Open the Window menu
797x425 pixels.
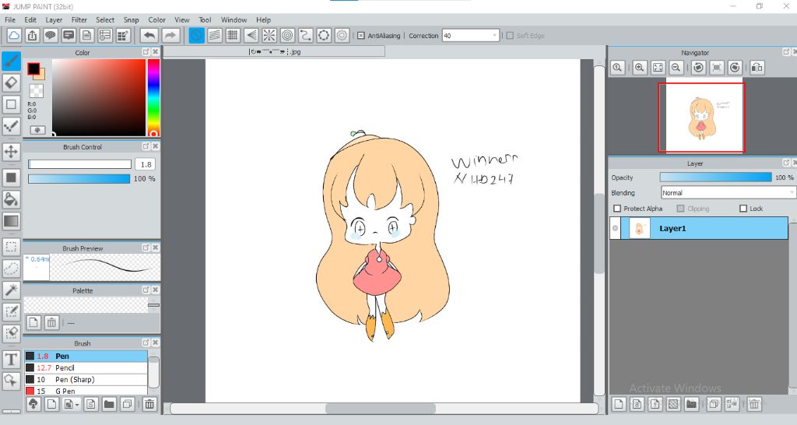click(233, 19)
